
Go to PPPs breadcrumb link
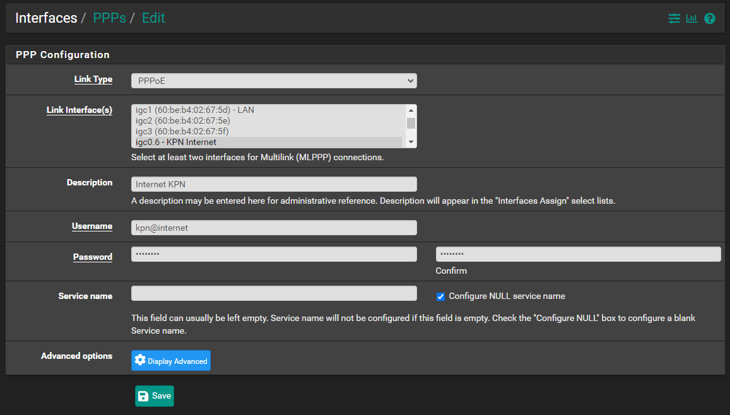tap(109, 18)
